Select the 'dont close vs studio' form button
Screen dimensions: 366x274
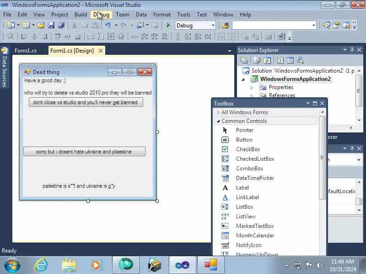tap(86, 102)
